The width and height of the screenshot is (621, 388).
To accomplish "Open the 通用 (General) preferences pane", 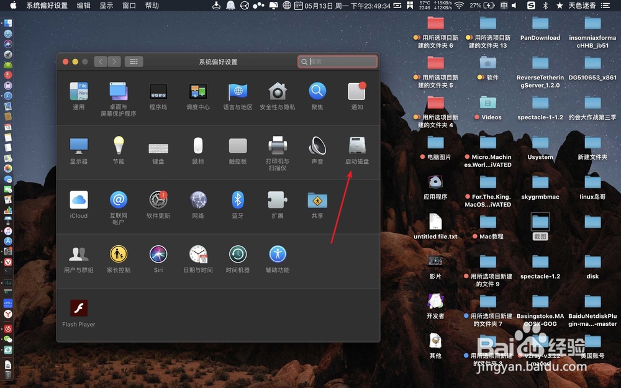I will click(78, 91).
